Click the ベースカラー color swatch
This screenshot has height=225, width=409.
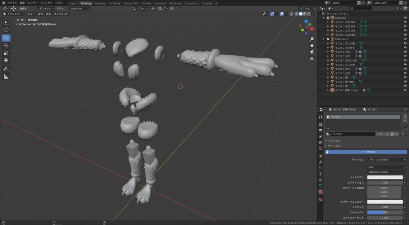click(x=385, y=178)
